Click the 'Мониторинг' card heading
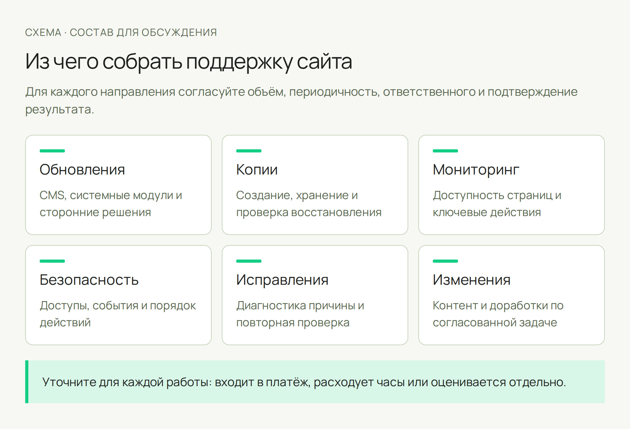The width and height of the screenshot is (630, 429). [476, 170]
